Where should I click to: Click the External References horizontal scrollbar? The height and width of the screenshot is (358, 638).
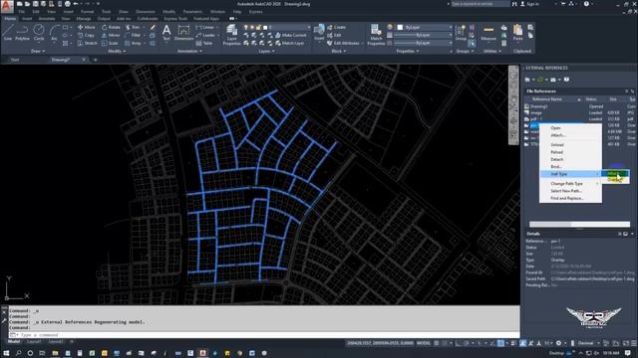579,224
